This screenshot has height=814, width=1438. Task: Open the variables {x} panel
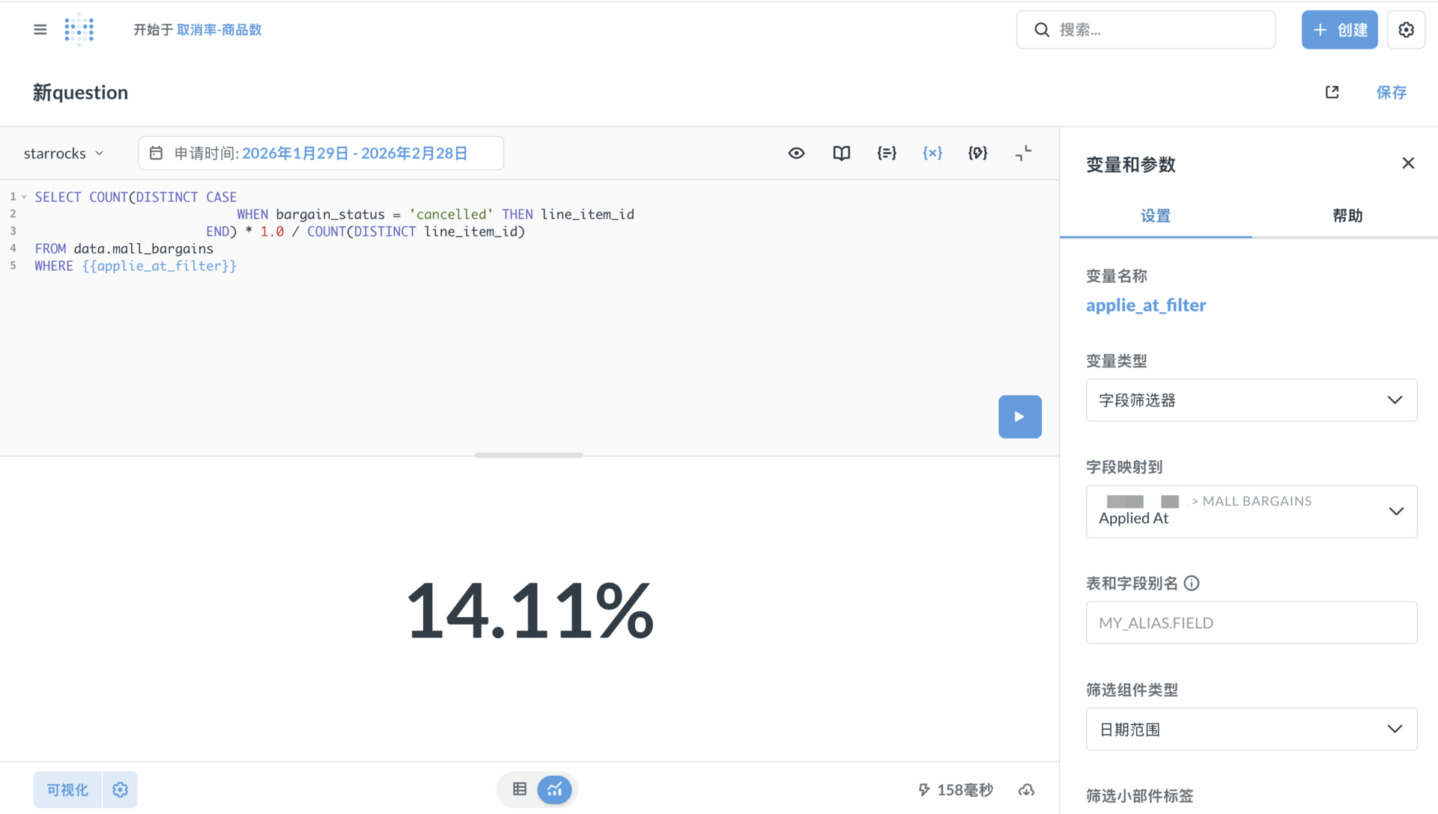[x=932, y=153]
